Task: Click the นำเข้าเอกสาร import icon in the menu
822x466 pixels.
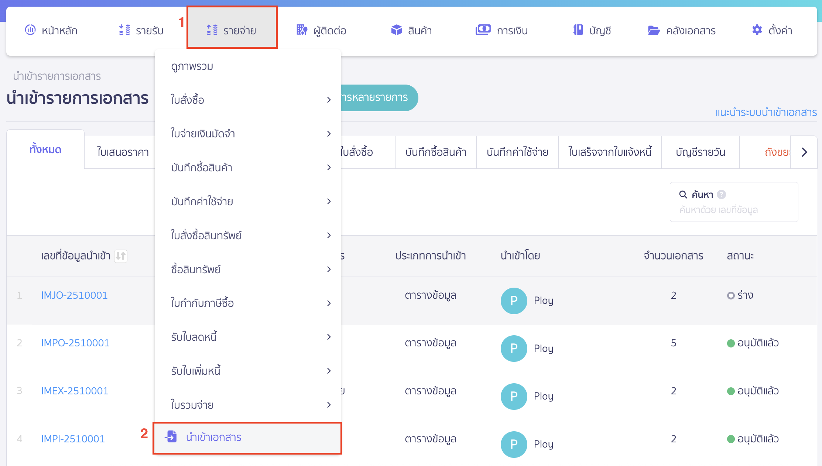Action: click(171, 438)
